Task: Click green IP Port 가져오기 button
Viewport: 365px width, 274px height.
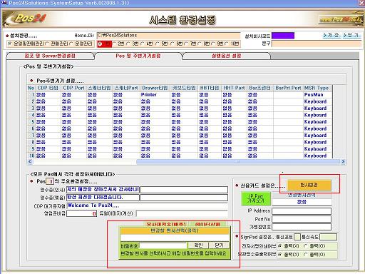Action: 256,198
